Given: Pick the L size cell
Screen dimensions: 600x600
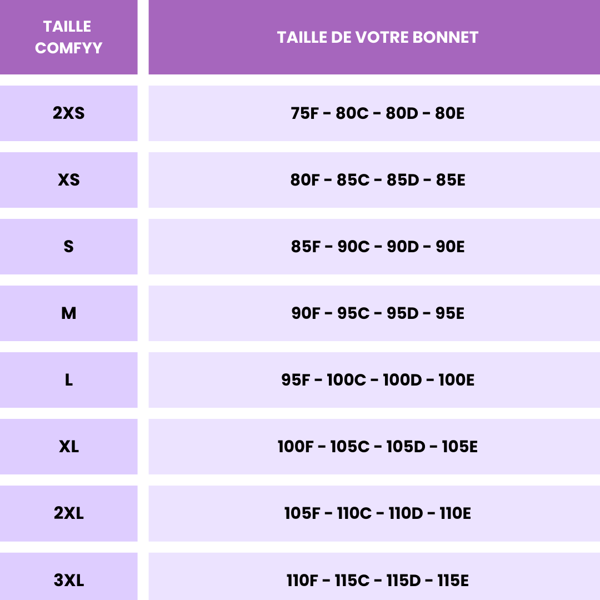Looking at the screenshot, I should point(68,380).
